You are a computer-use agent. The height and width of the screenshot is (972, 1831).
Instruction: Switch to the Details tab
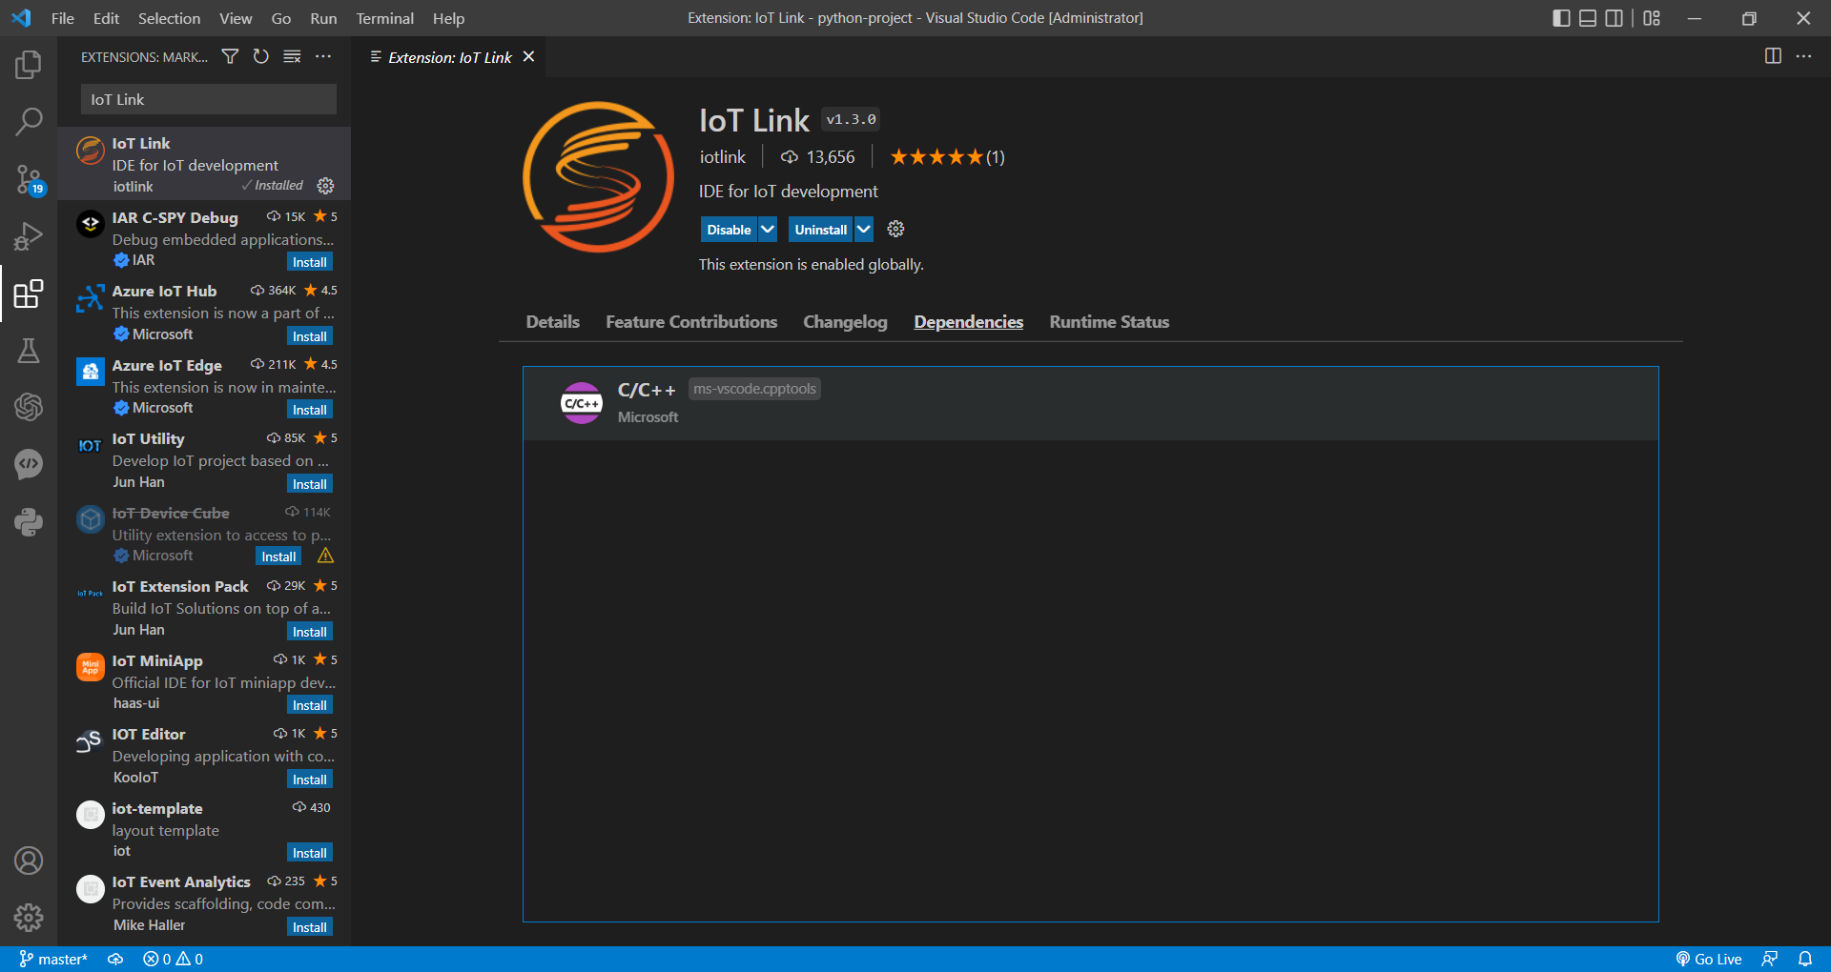click(553, 322)
